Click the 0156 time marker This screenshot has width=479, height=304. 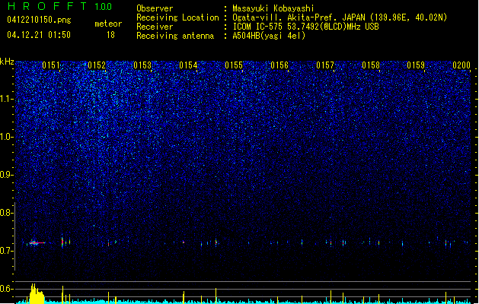(279, 65)
